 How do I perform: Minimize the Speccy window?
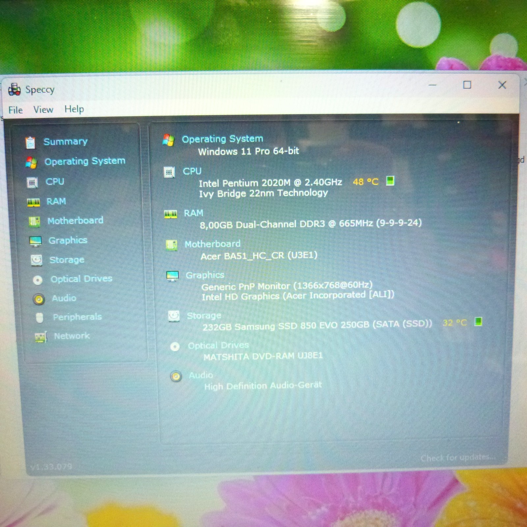pyautogui.click(x=432, y=85)
